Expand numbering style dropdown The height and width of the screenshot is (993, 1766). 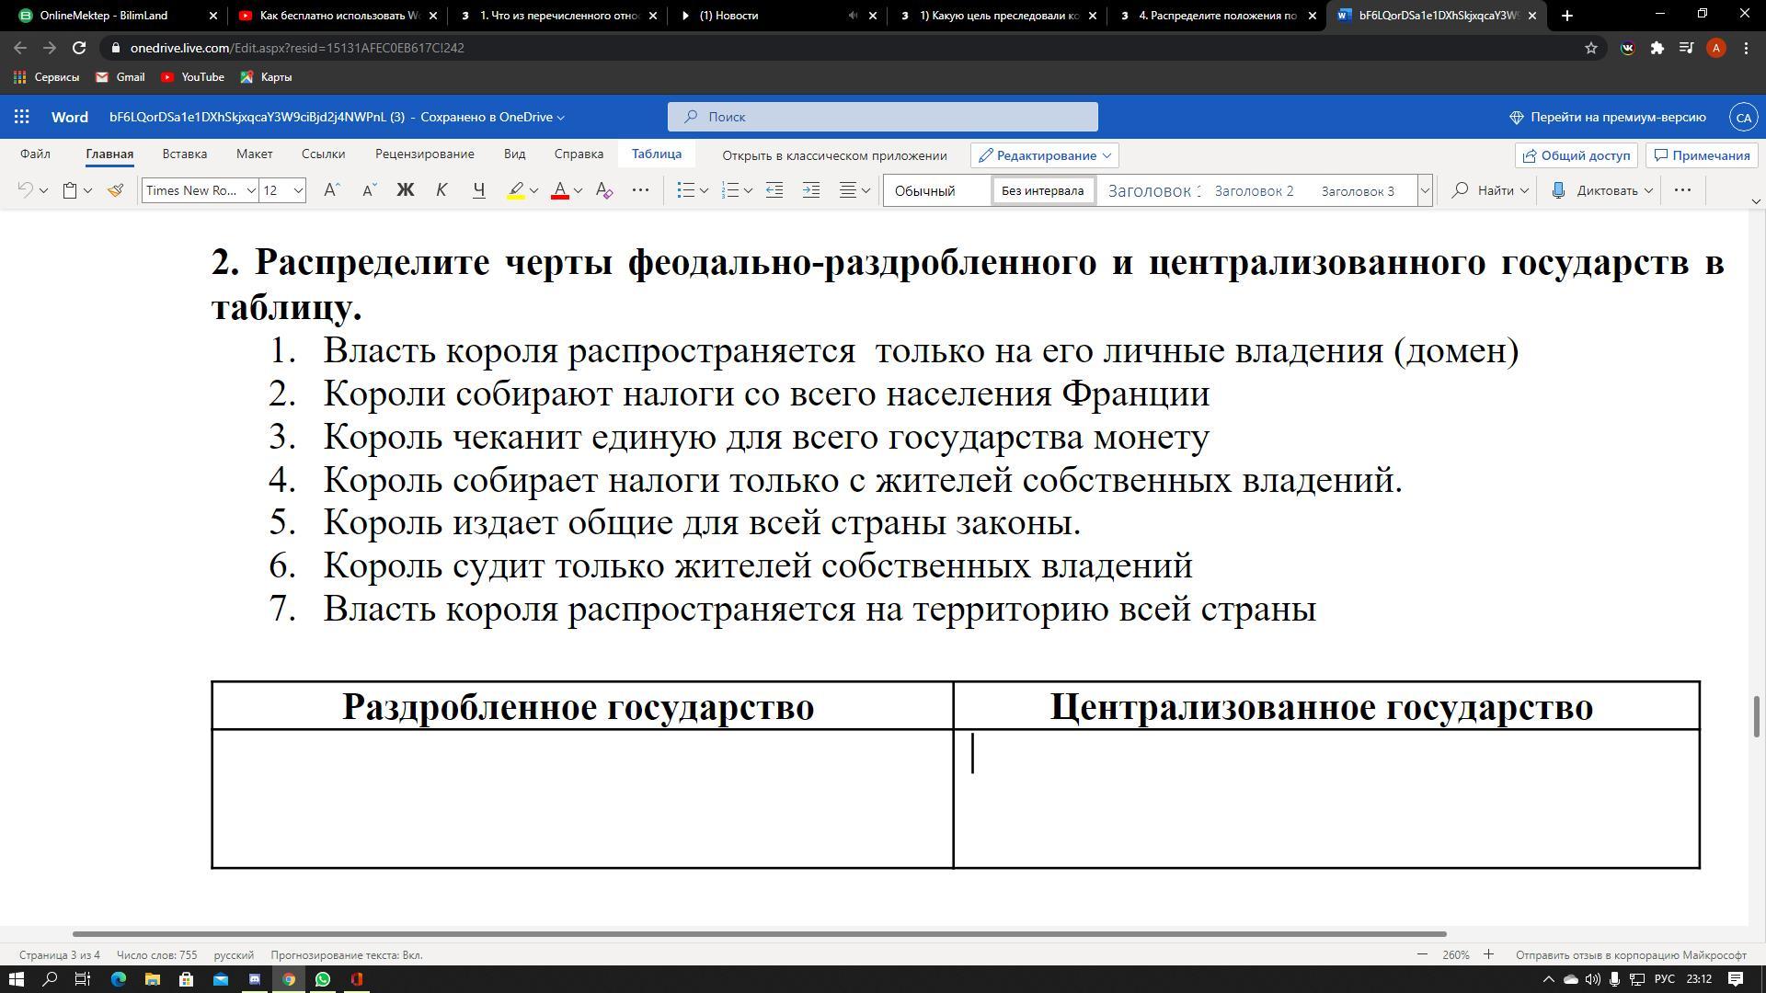(x=748, y=190)
